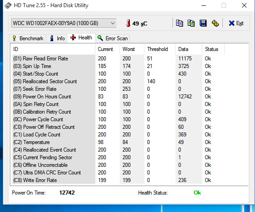Click the thermometer temperature icon

[128, 23]
